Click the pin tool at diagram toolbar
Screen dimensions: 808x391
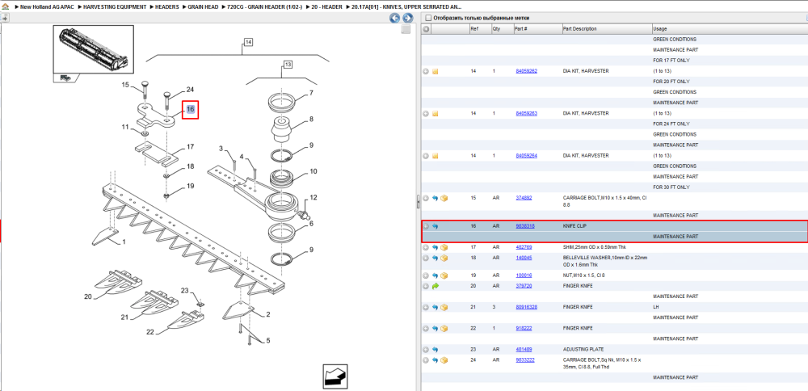(3, 18)
